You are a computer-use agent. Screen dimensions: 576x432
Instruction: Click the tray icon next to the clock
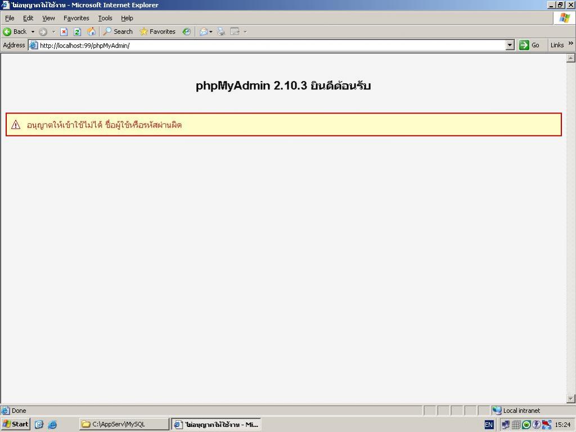(x=547, y=425)
